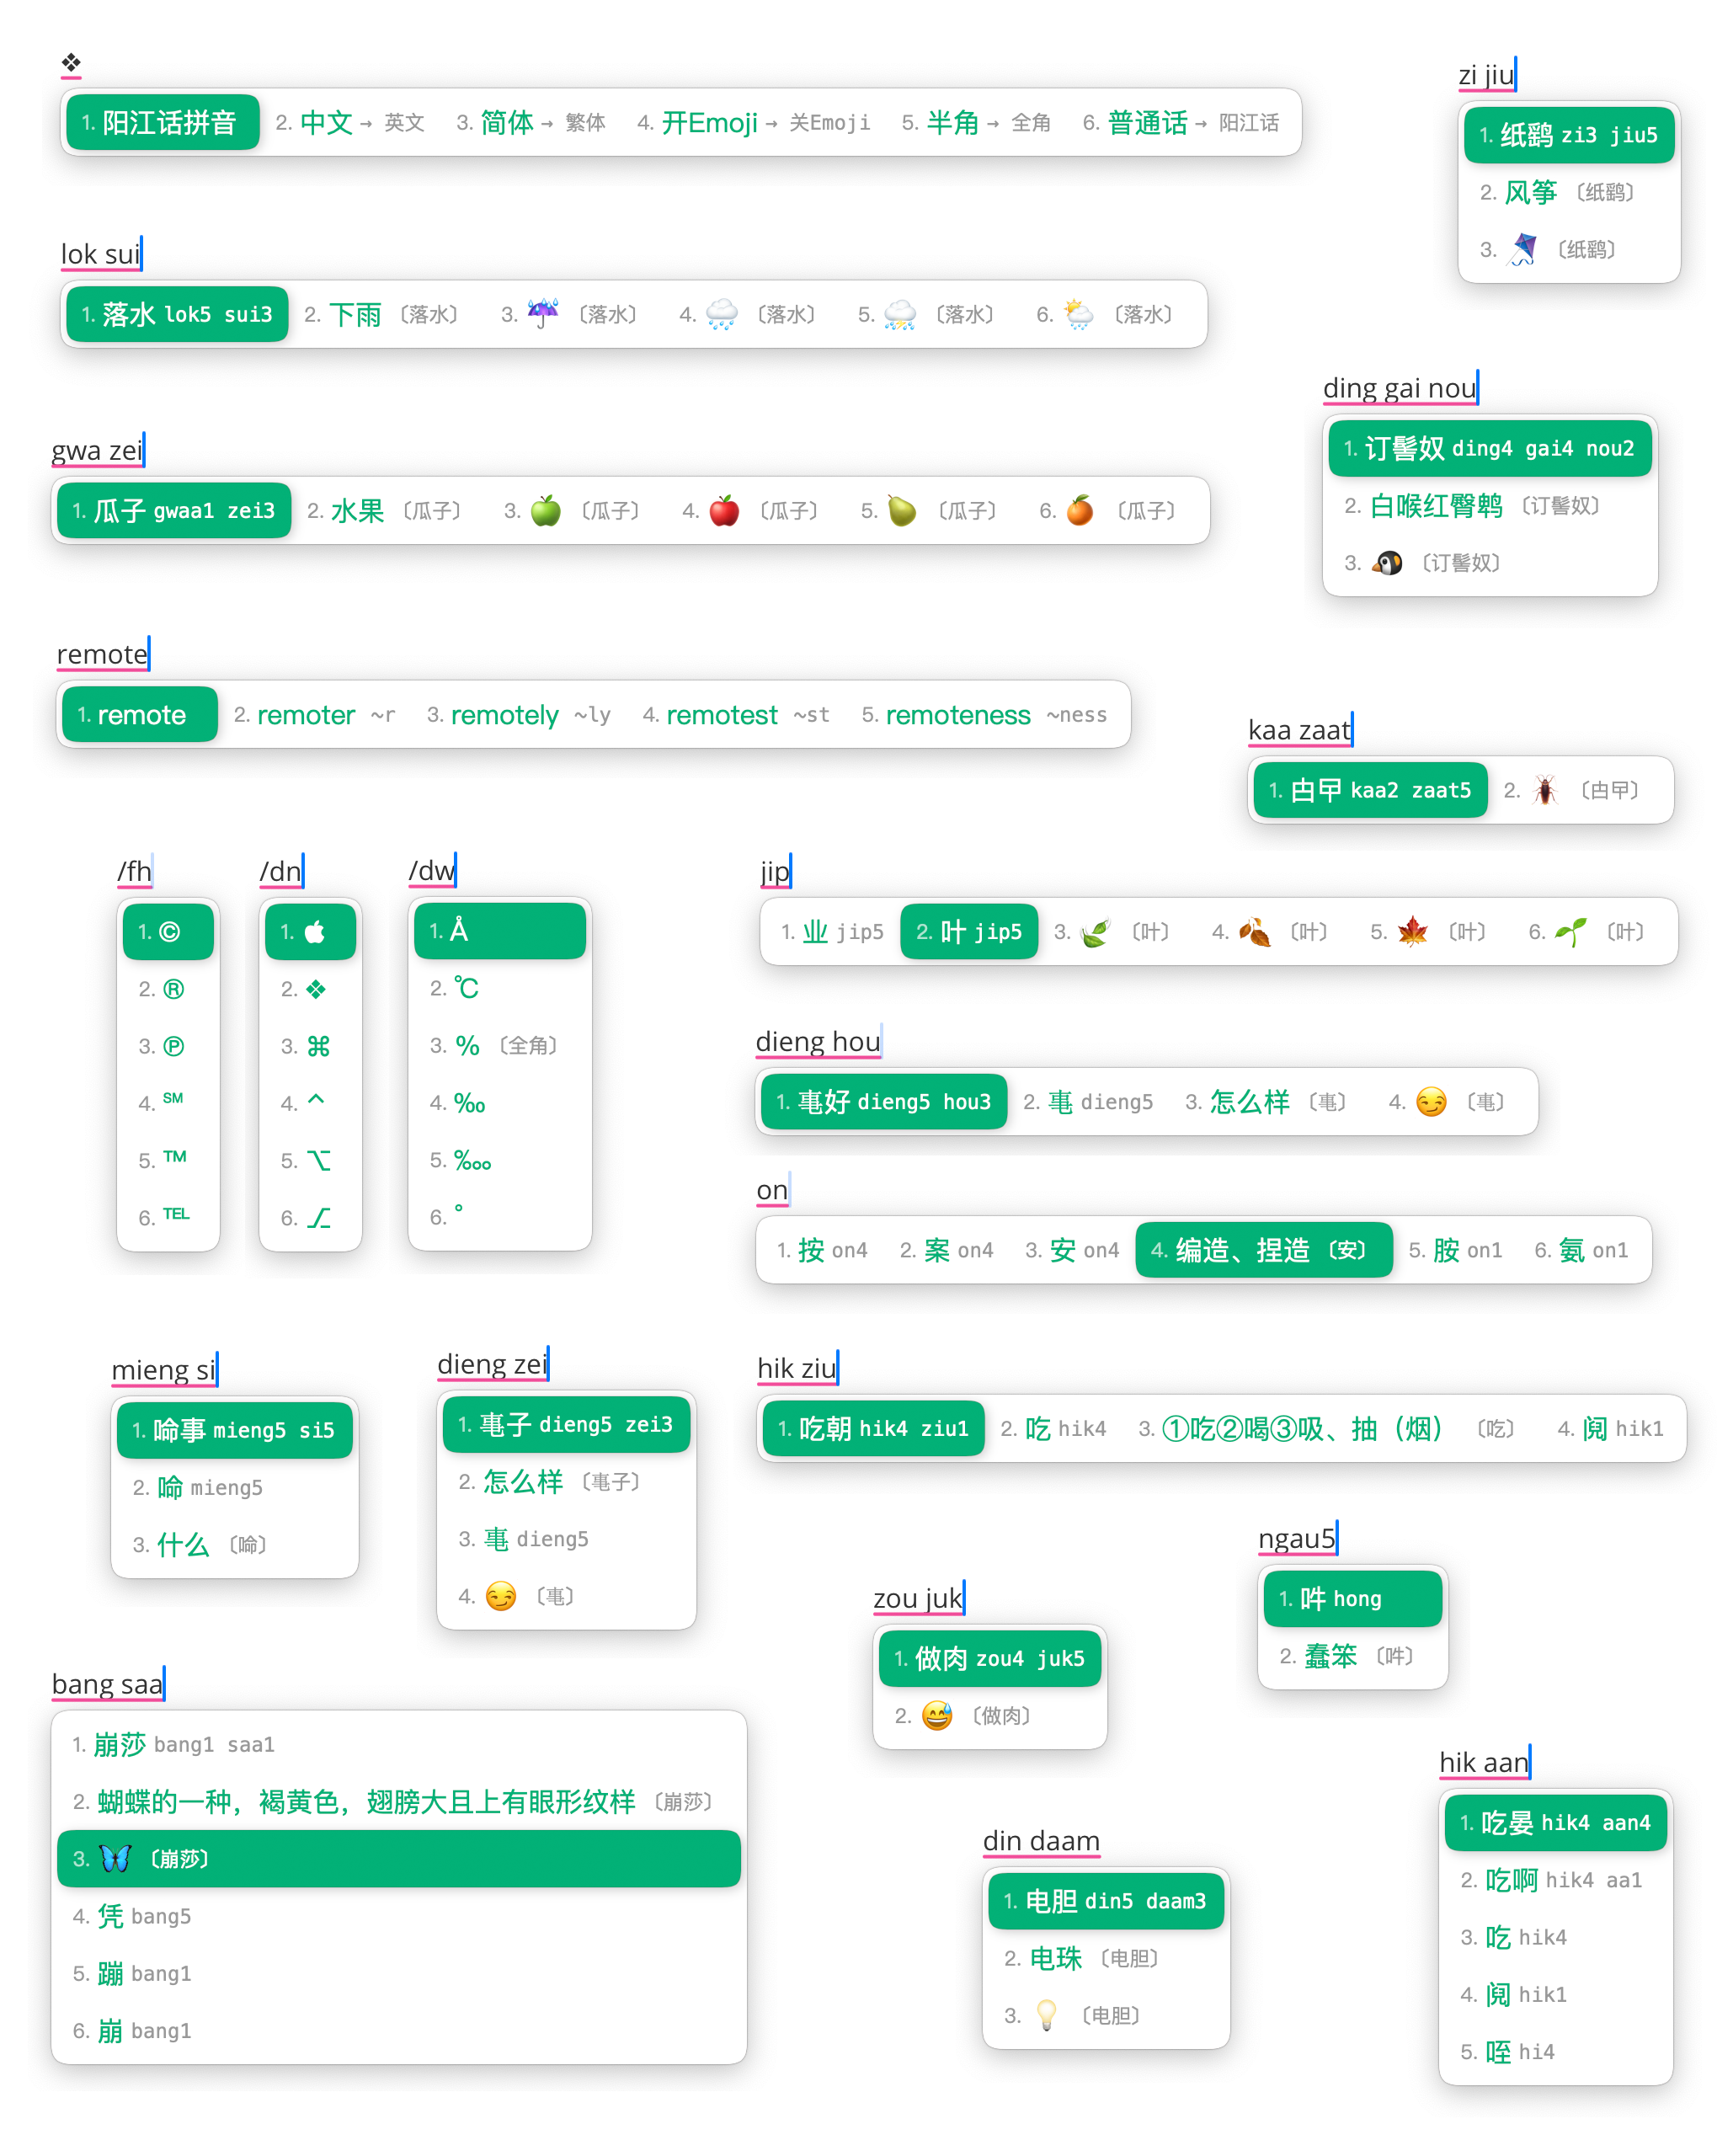The image size is (1733, 2156).
Task: Switch 半角 to 全角 option
Action: (x=976, y=122)
